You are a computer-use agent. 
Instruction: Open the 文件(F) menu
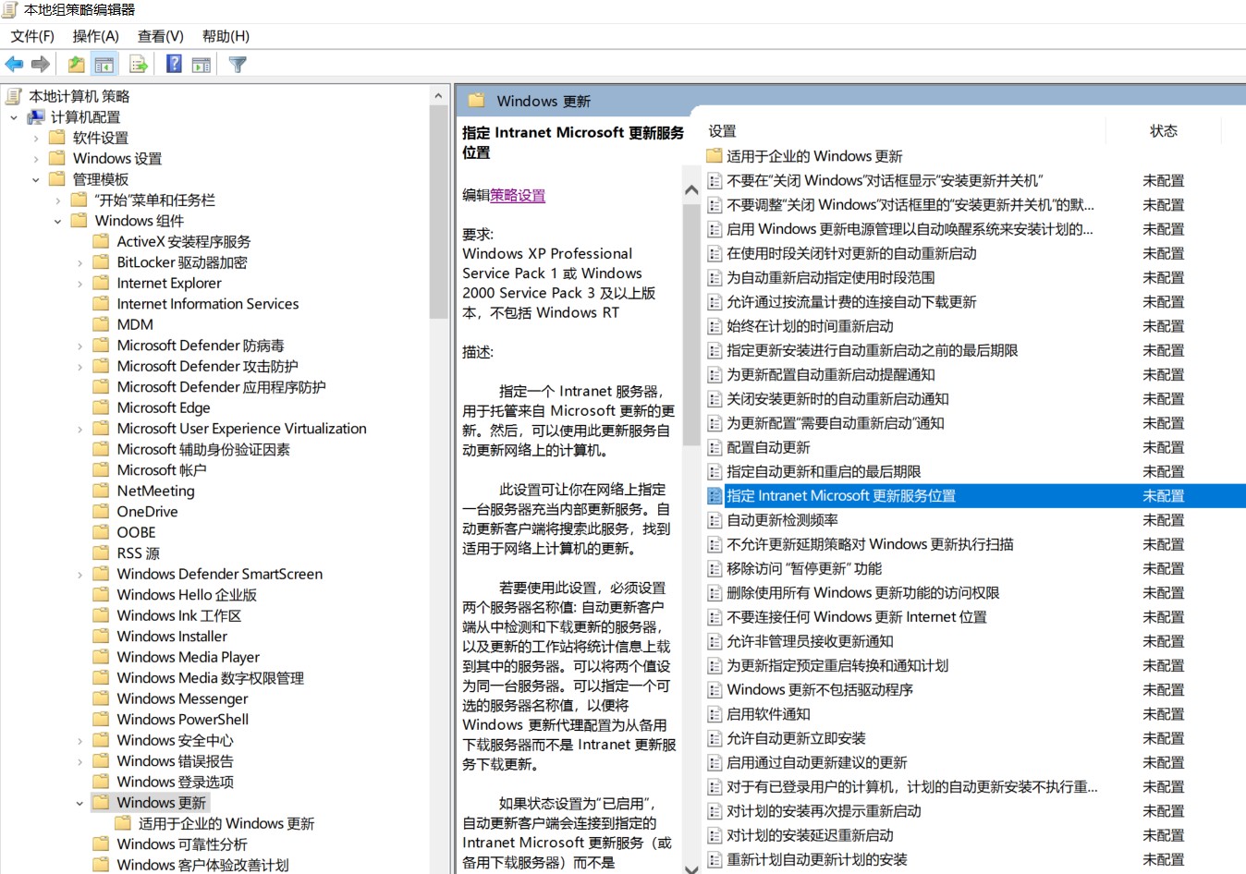coord(32,36)
